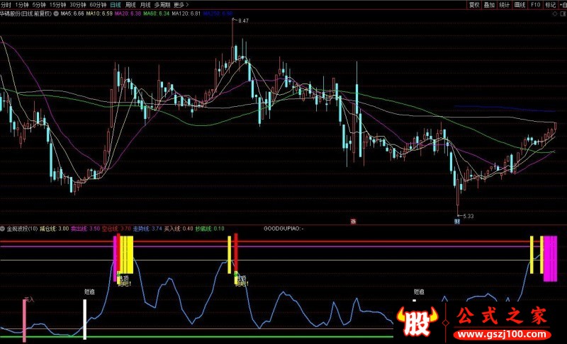The width and height of the screenshot is (567, 344).
Task: Expand the 更多 period options
Action: pyautogui.click(x=181, y=4)
